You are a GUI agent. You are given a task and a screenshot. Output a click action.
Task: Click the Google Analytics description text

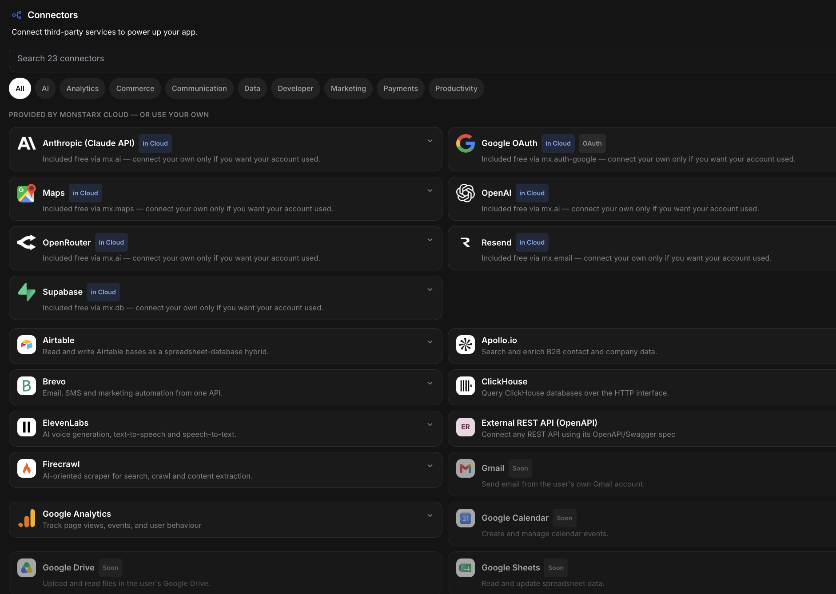[122, 525]
